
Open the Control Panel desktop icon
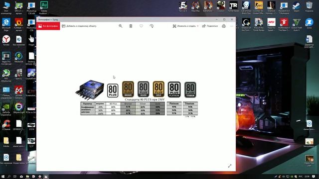6,92
